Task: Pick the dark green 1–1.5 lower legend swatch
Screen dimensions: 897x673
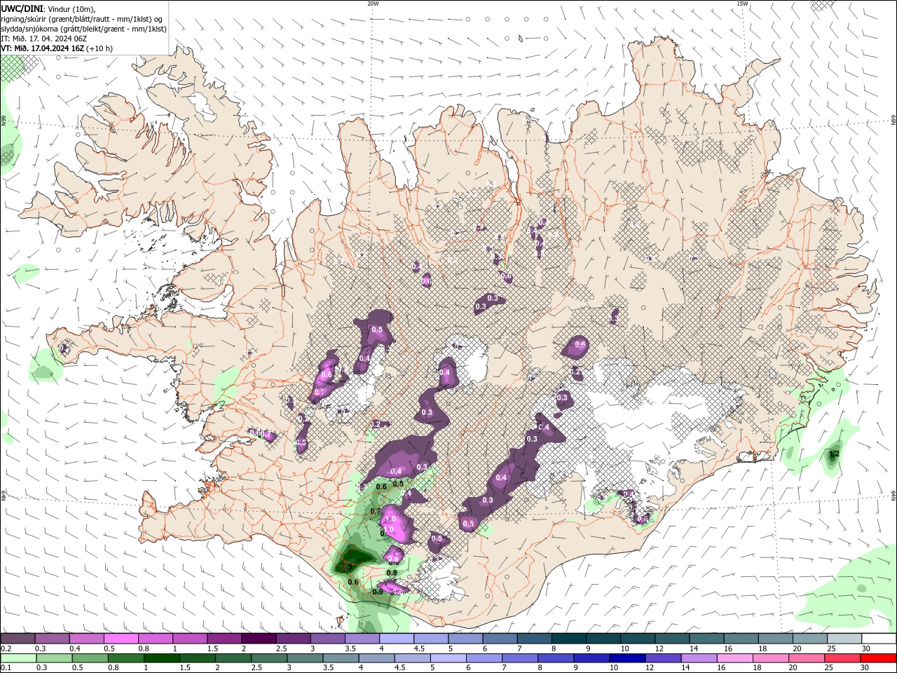Action: click(x=161, y=658)
